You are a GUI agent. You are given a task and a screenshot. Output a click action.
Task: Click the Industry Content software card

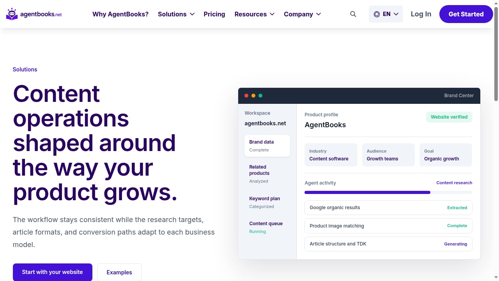pos(331,155)
